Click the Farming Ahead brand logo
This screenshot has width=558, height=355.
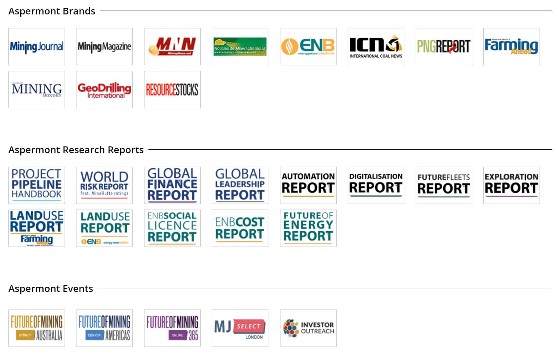click(x=511, y=46)
